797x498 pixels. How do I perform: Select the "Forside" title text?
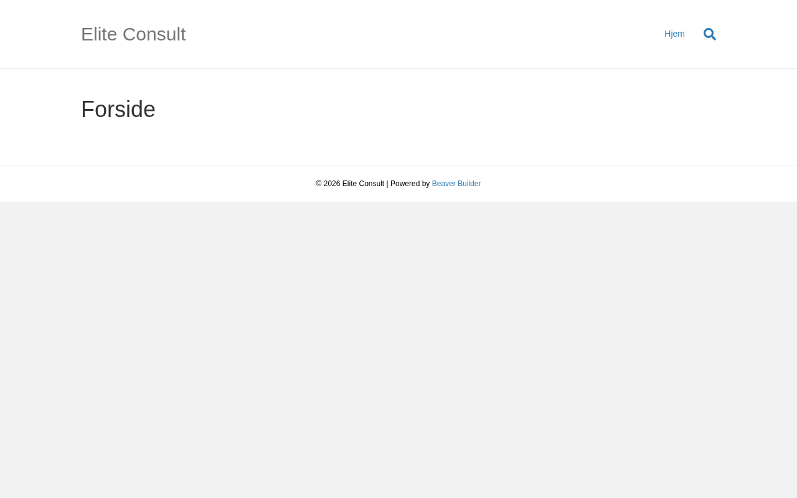point(118,110)
